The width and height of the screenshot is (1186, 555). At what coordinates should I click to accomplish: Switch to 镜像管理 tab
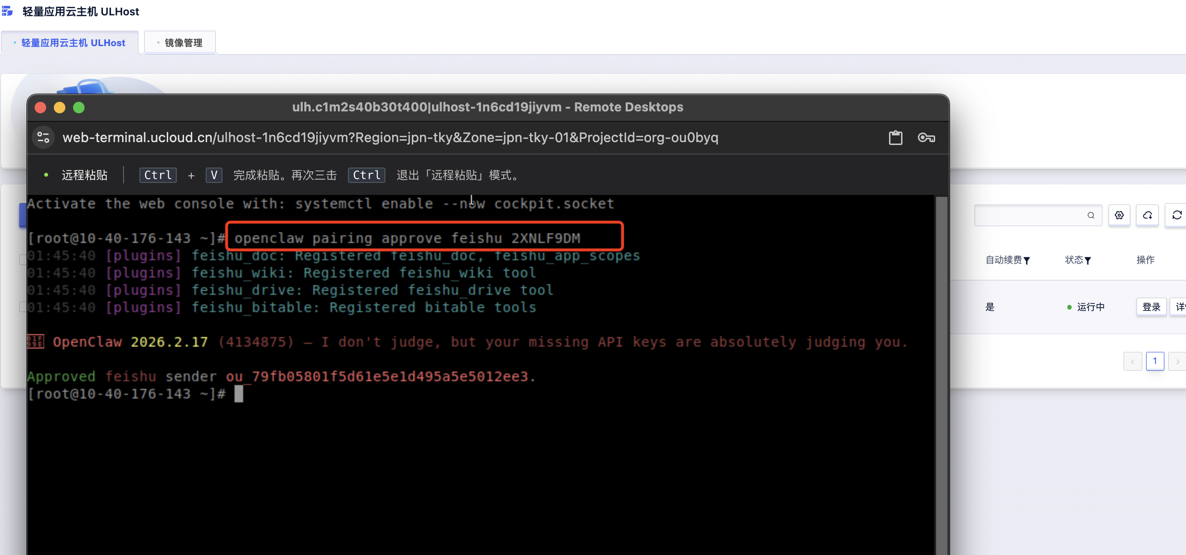coord(183,43)
